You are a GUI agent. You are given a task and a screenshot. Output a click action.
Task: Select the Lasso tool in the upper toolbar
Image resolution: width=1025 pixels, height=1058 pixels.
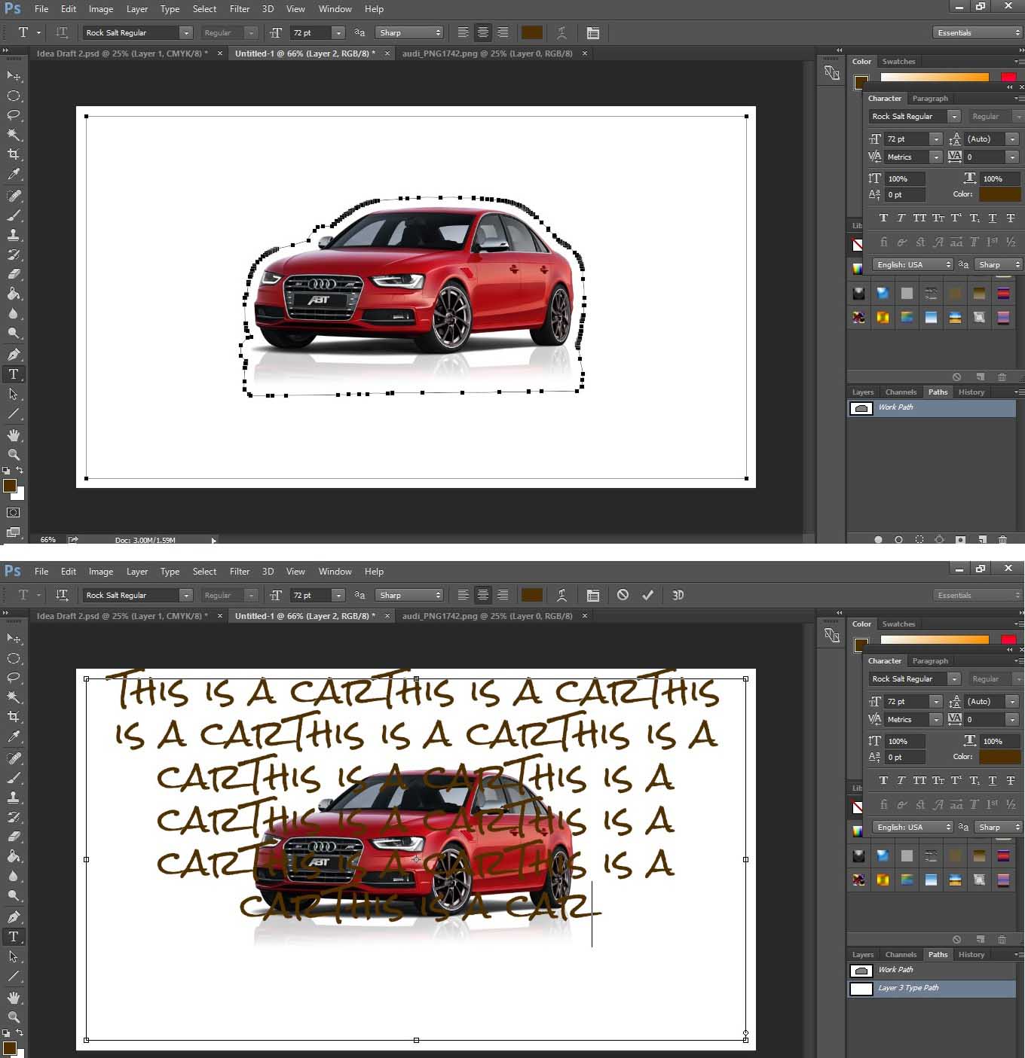click(x=14, y=115)
